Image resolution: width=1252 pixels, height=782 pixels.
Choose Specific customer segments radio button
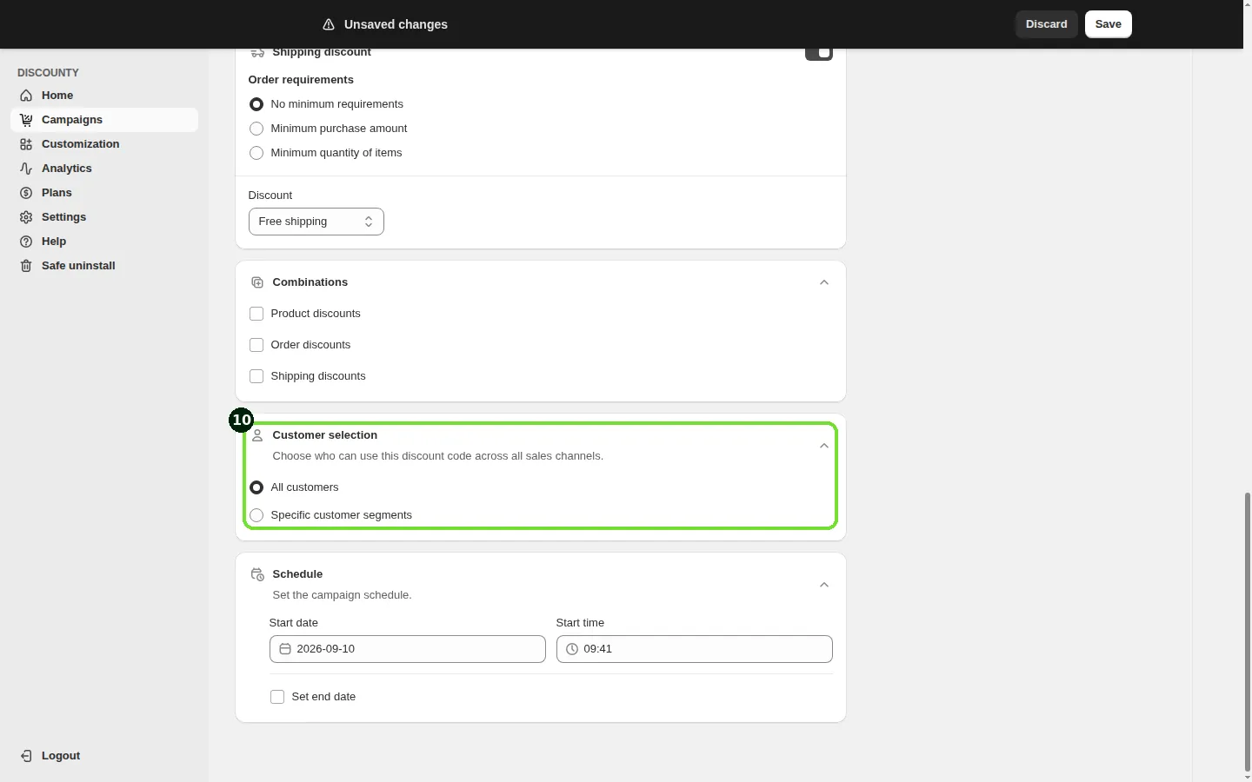(256, 515)
